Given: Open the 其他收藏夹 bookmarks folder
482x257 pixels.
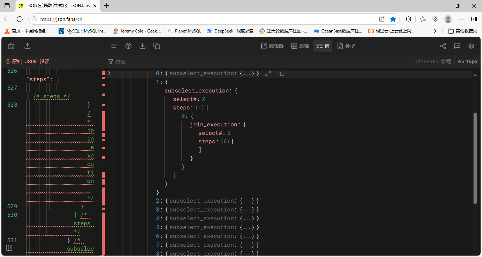Looking at the screenshot, I should pos(463,31).
